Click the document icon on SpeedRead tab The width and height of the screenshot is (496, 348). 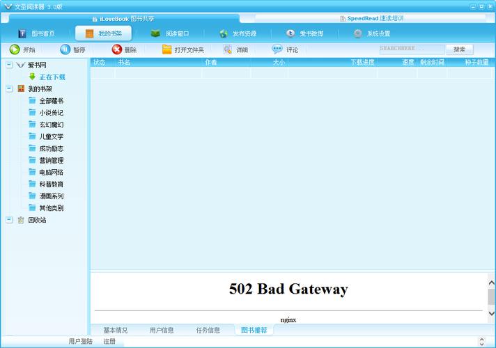[x=342, y=19]
